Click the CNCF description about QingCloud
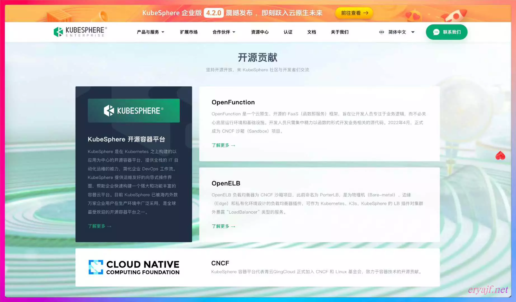Screen dimensions: 516x302 tap(317, 272)
